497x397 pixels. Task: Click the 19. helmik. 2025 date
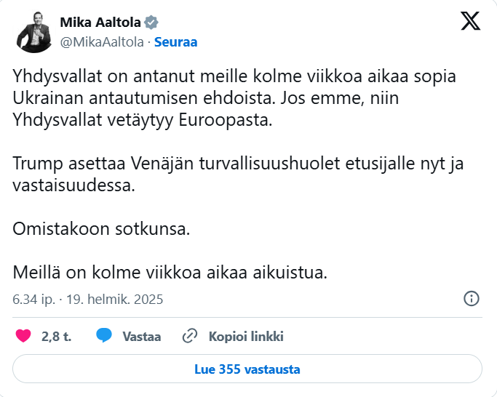[x=115, y=299]
